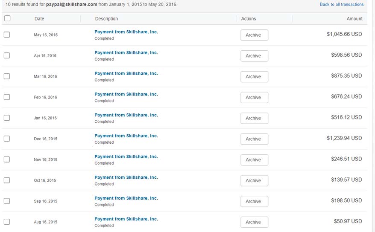This screenshot has height=232, width=375.
Task: Click the Back to all transactions link
Action: (341, 5)
